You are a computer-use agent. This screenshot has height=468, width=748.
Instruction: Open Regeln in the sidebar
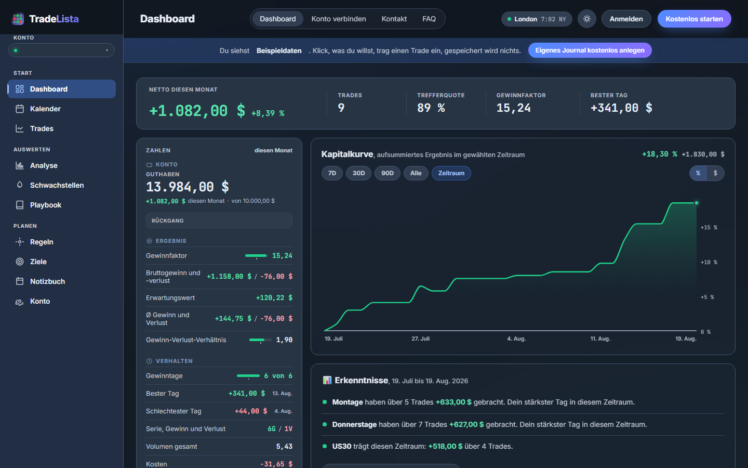tap(61, 242)
